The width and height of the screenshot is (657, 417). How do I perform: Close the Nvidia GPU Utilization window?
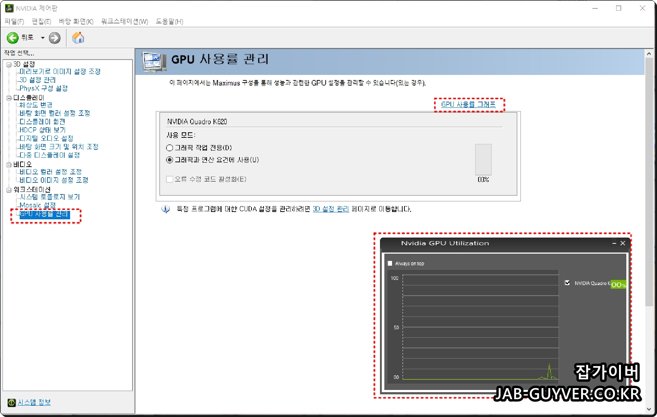(623, 243)
